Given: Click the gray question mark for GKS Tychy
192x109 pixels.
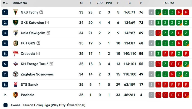Looking at the screenshot, I should (151, 12).
